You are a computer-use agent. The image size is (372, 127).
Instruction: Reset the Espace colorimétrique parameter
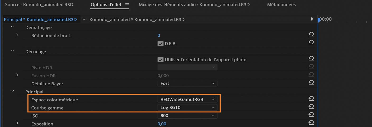311,98
